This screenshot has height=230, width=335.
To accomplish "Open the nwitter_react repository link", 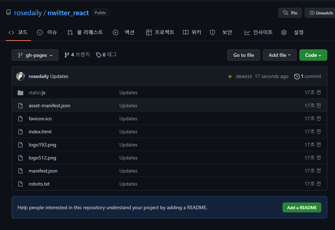I will [68, 13].
